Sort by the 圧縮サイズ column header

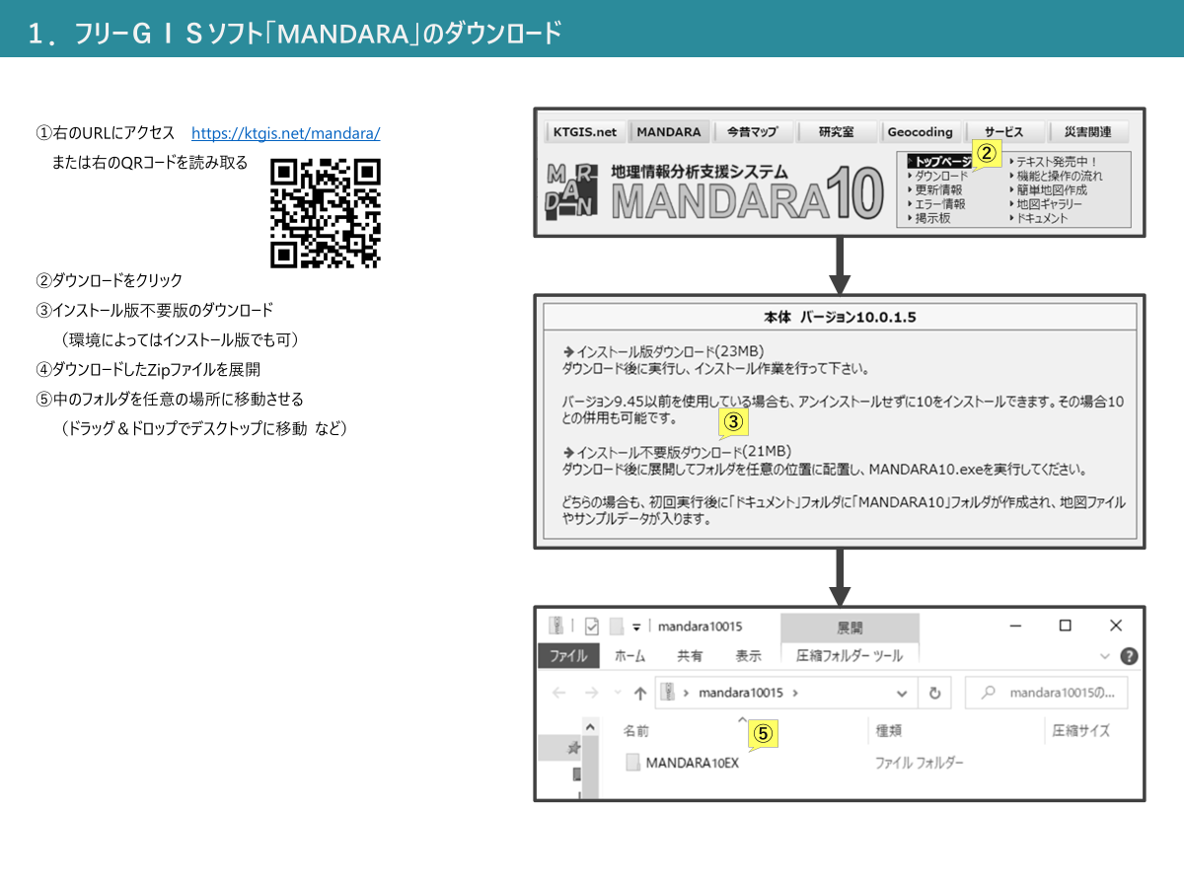1080,731
